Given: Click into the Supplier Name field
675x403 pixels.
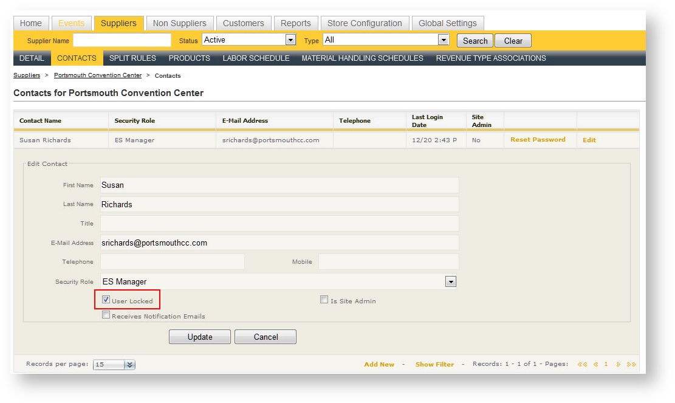Looking at the screenshot, I should point(122,40).
